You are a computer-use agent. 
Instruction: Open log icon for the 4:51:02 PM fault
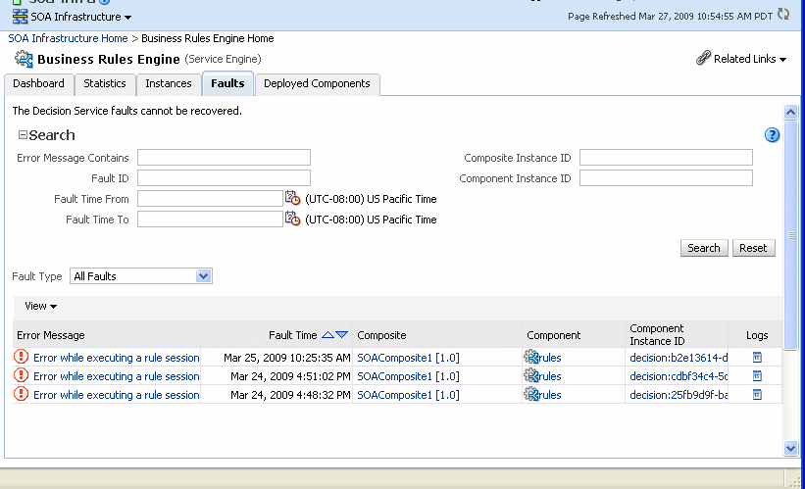pyautogui.click(x=757, y=376)
